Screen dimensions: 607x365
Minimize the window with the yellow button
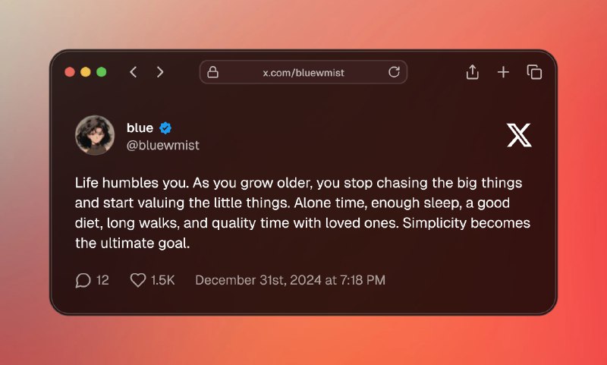pos(86,72)
